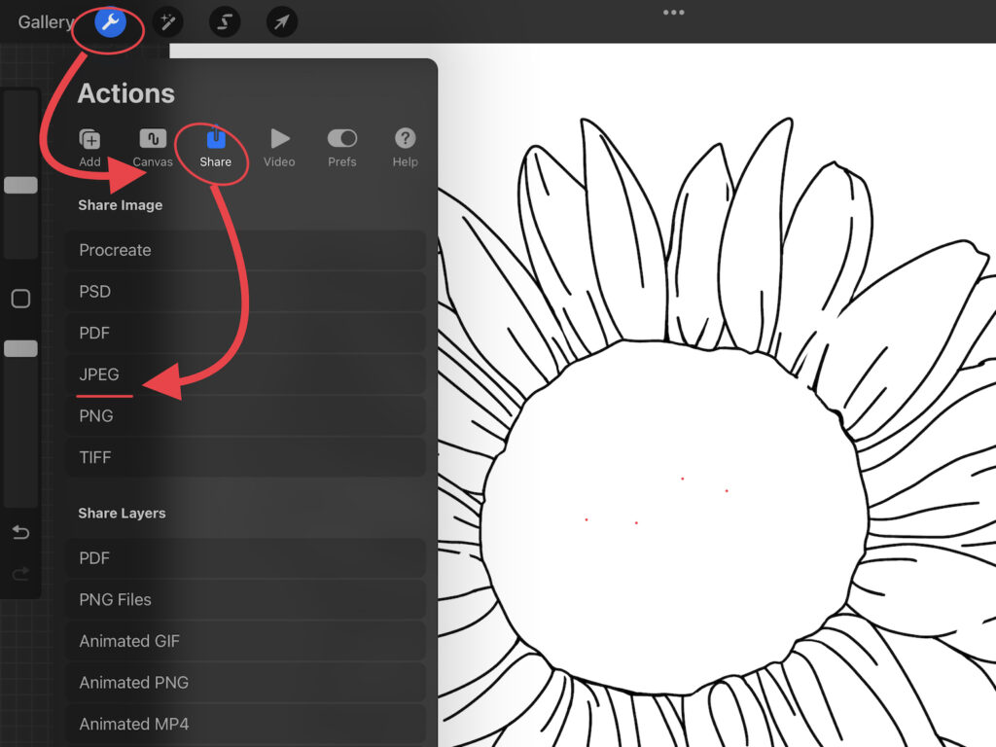Tap the sunflower center on canvas
This screenshot has height=747, width=996.
click(x=673, y=517)
